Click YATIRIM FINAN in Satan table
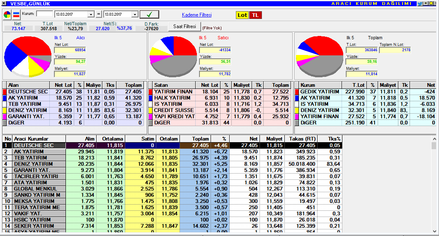This screenshot has width=439, height=236. tap(173, 92)
